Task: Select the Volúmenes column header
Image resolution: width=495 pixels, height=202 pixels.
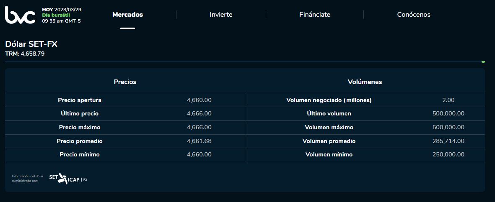Action: [365, 82]
